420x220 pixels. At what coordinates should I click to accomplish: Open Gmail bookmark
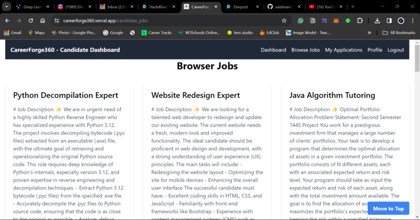[x=13, y=33]
